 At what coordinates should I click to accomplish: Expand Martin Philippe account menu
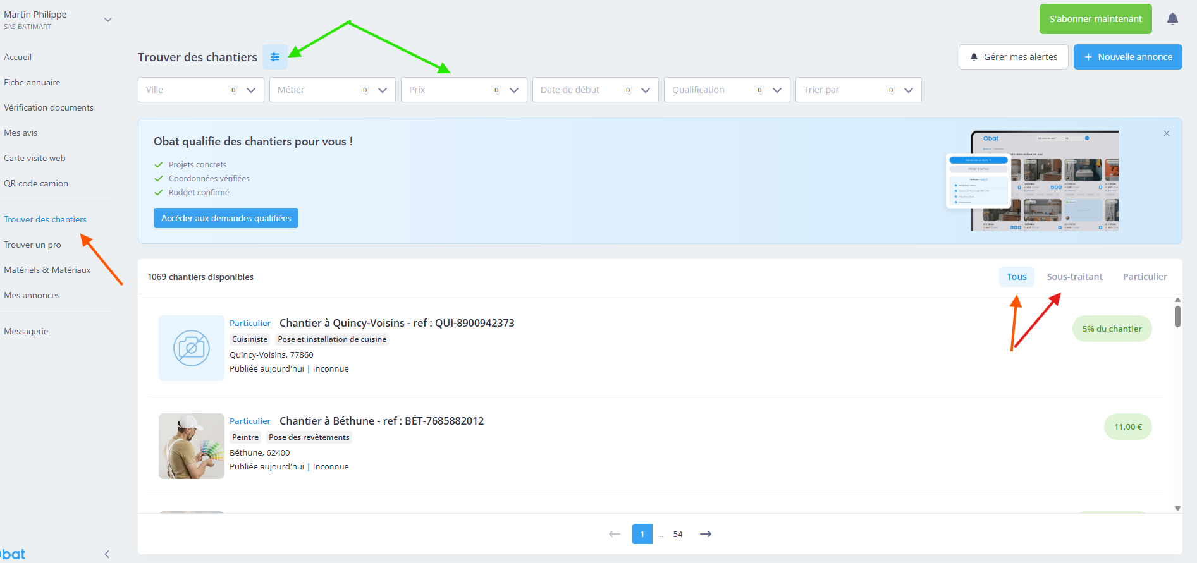[108, 20]
